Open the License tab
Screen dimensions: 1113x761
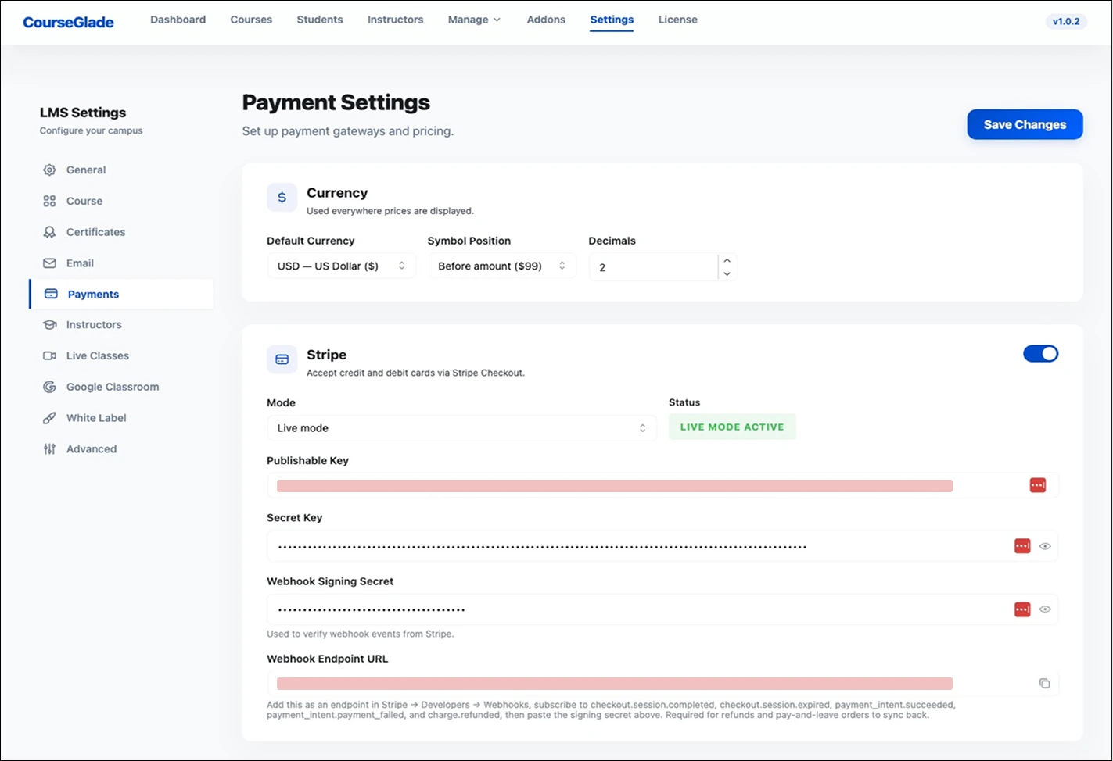click(677, 20)
